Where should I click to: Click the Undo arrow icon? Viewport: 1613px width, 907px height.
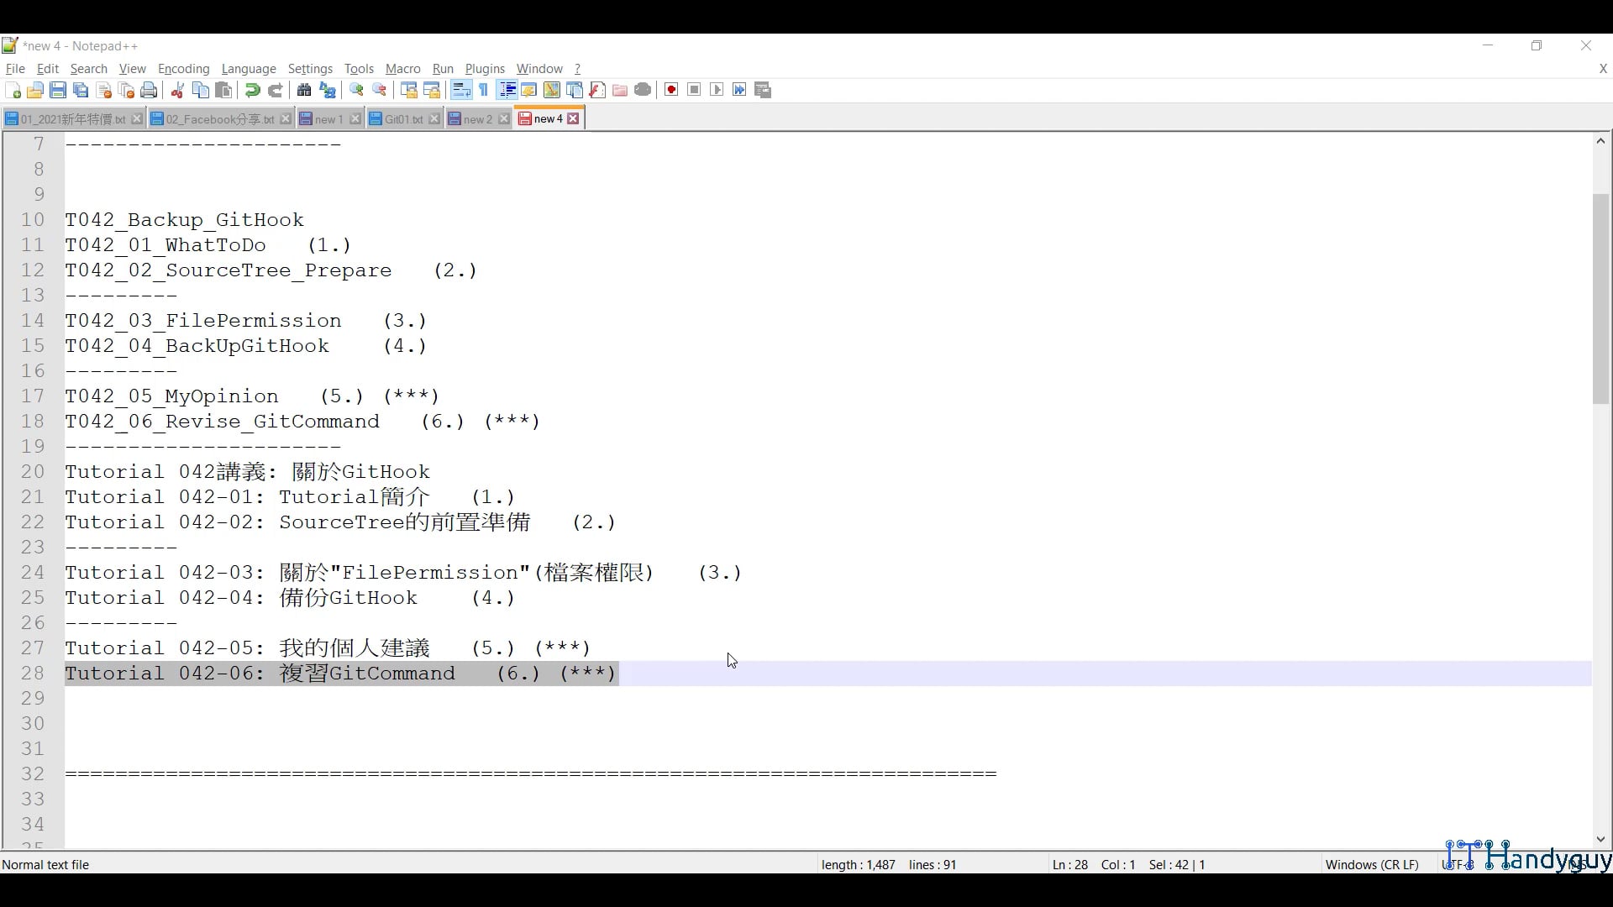(252, 91)
